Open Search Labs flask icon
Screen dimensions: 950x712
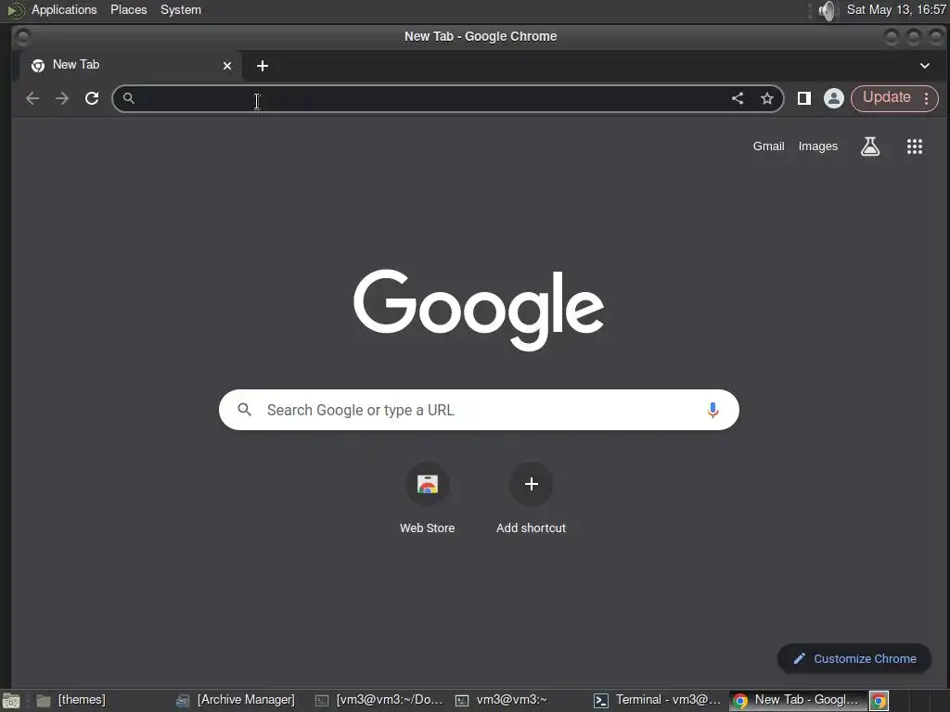click(x=870, y=146)
